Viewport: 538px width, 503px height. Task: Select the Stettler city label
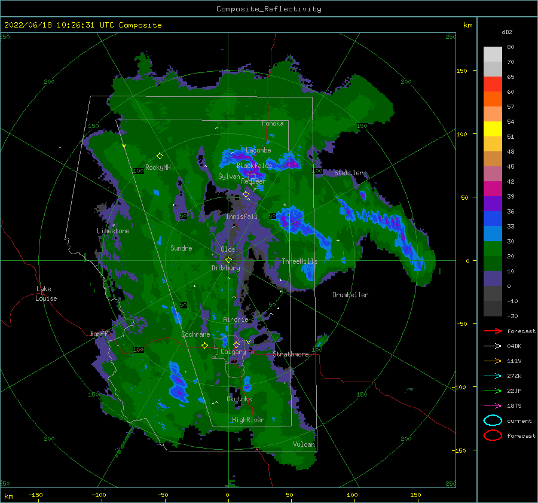349,173
